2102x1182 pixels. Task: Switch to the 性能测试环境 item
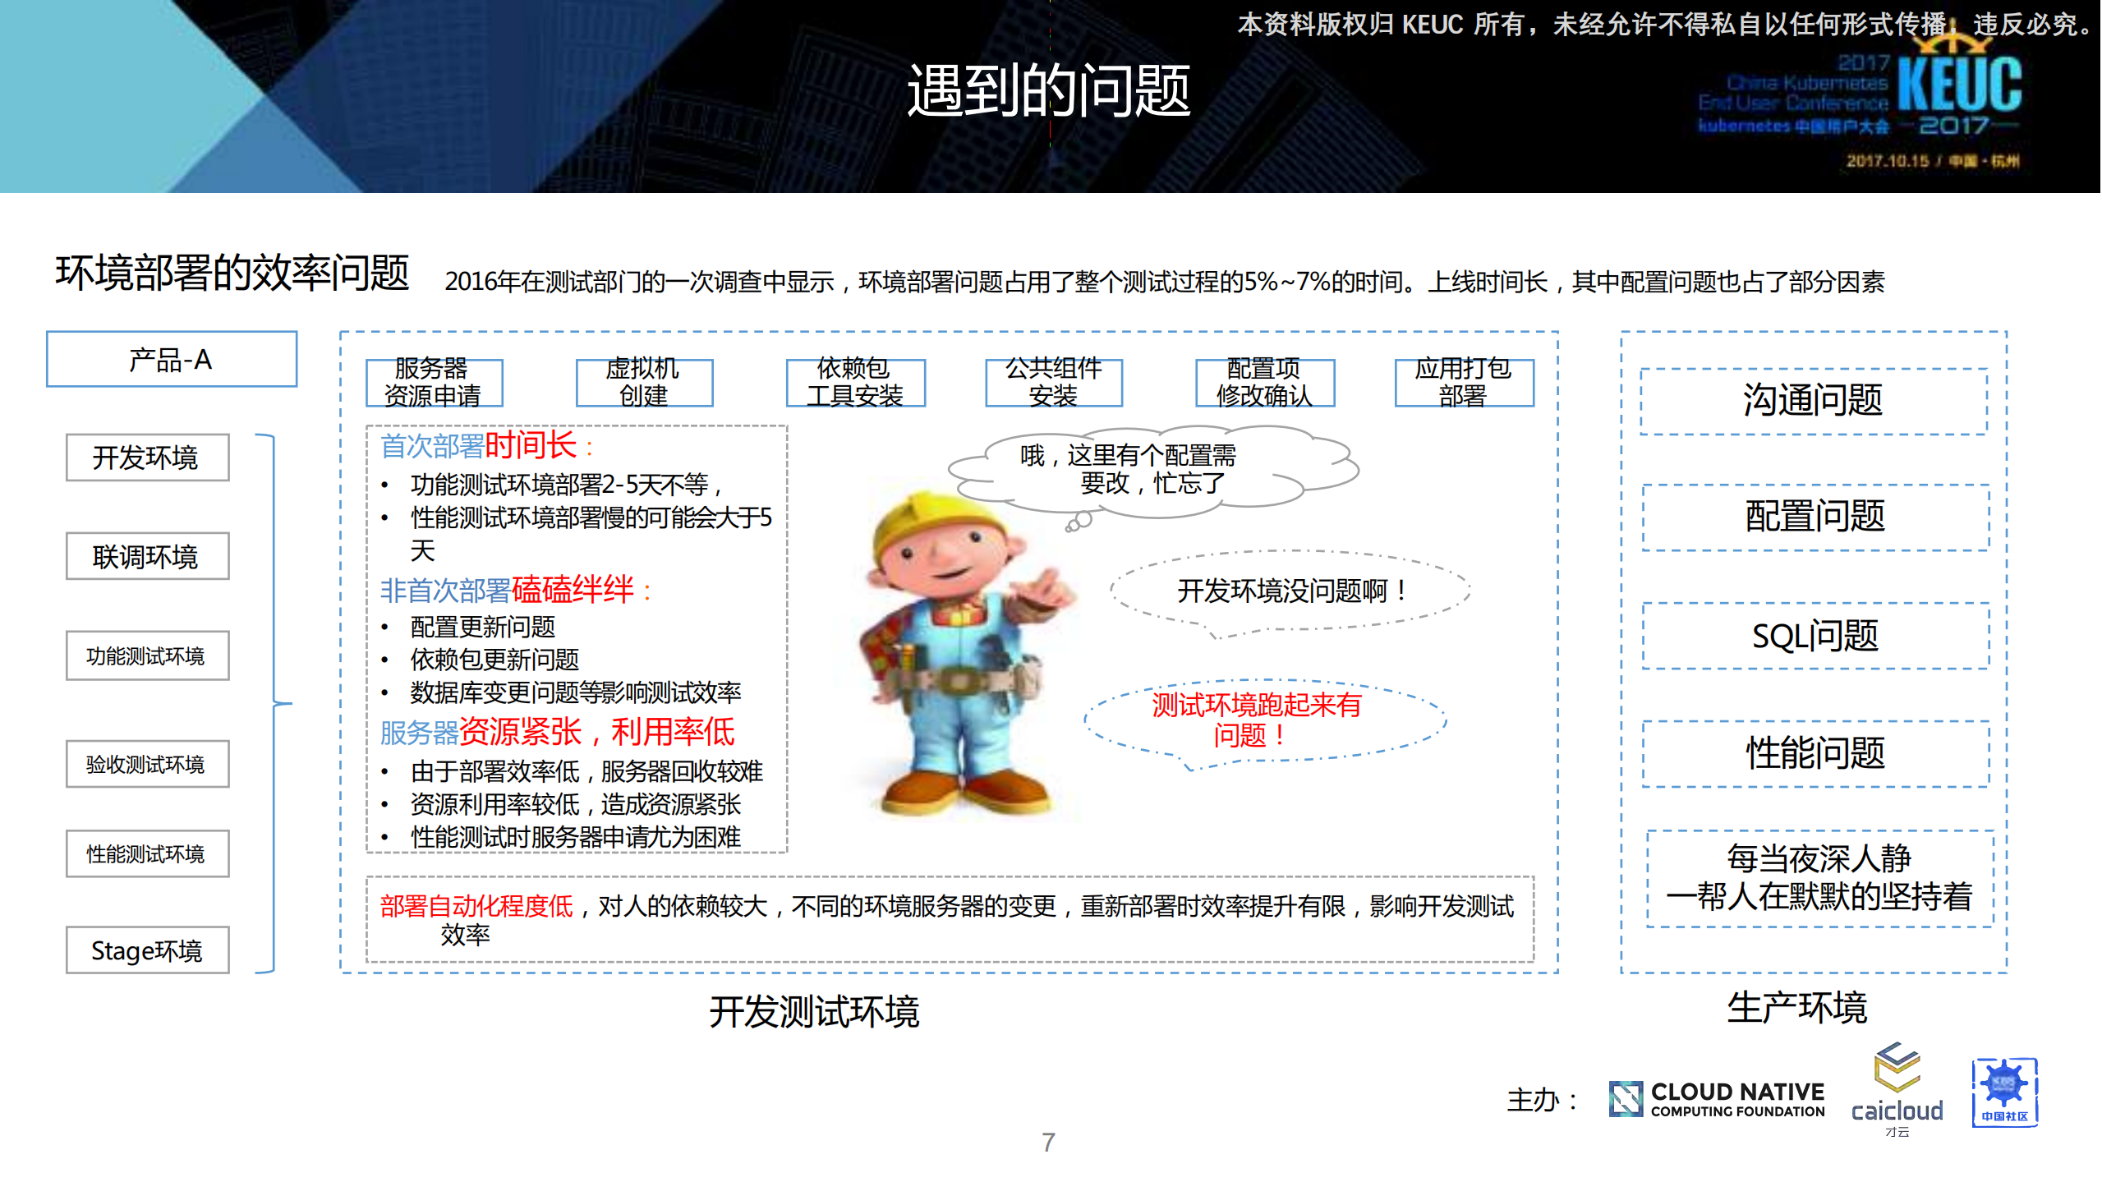pos(146,853)
